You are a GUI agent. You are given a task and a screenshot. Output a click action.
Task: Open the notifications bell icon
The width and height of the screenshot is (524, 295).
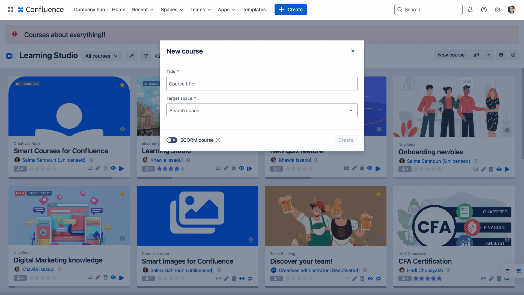click(470, 10)
